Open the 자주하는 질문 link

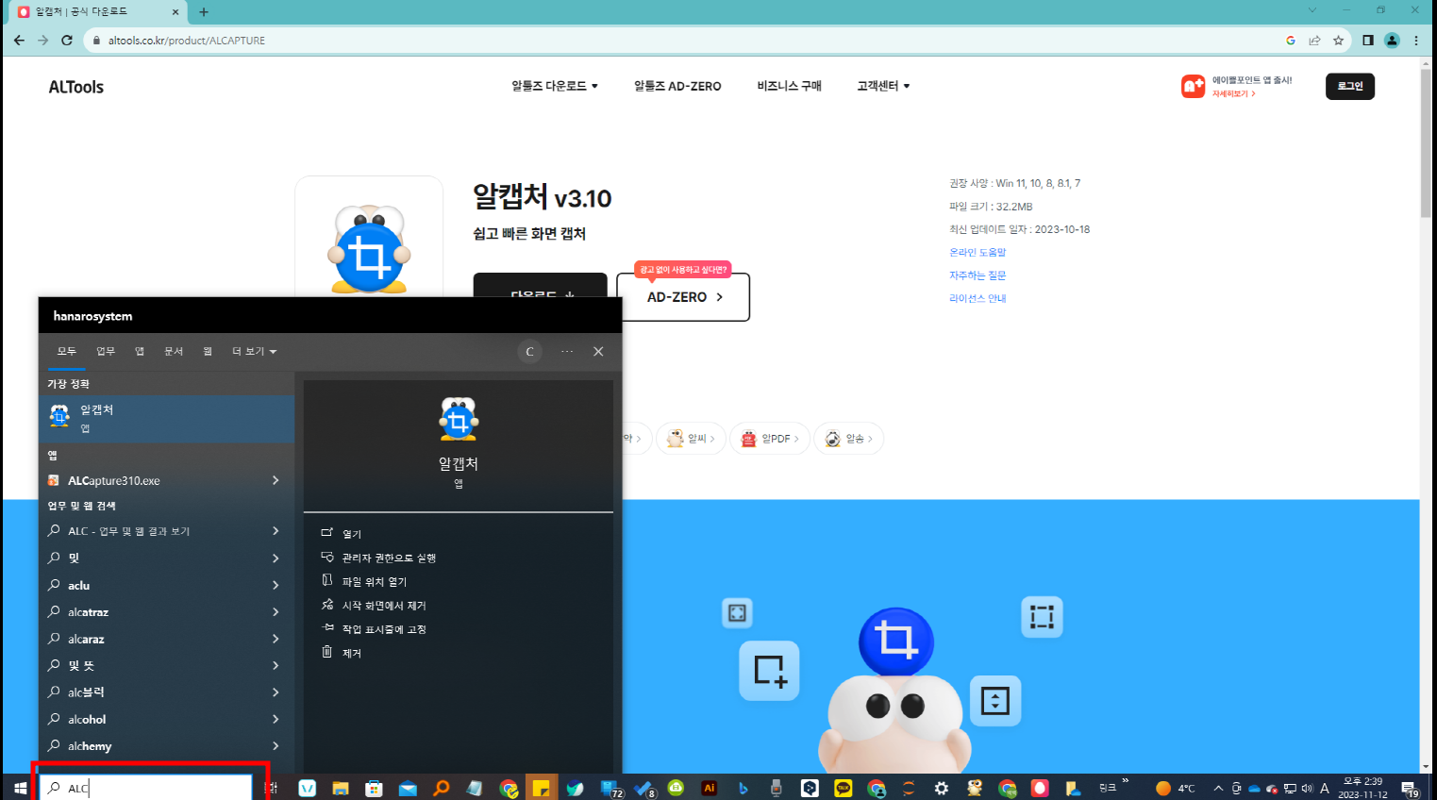(977, 275)
